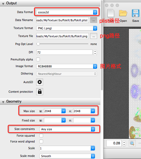Click the settings panel vertical scrollbar
Viewport: 141px width, 159px height.
point(102,45)
